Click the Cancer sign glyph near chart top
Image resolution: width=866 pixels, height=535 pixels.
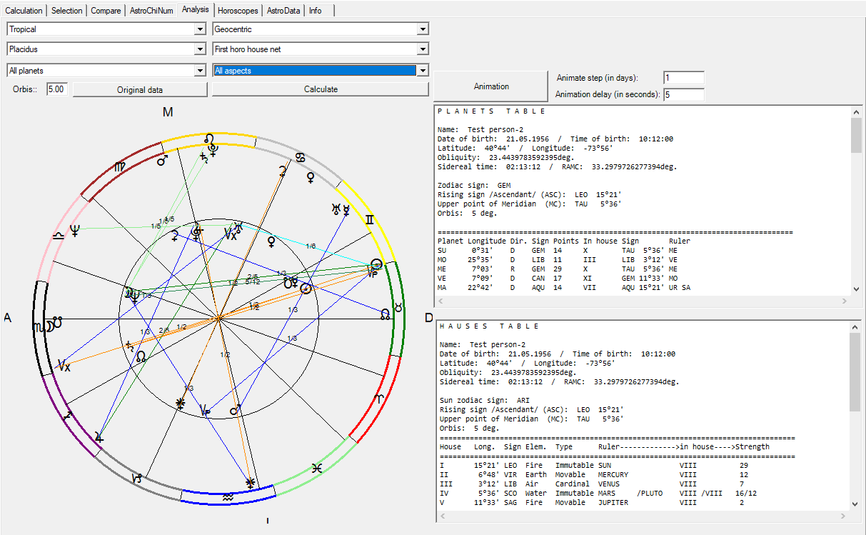click(x=301, y=156)
